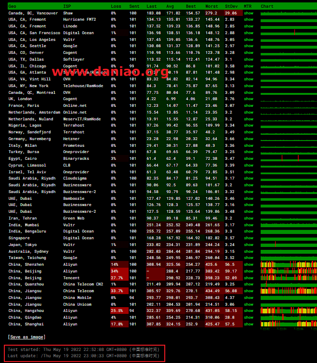Show MTR for Riyadh Cloudsigma

(249, 178)
